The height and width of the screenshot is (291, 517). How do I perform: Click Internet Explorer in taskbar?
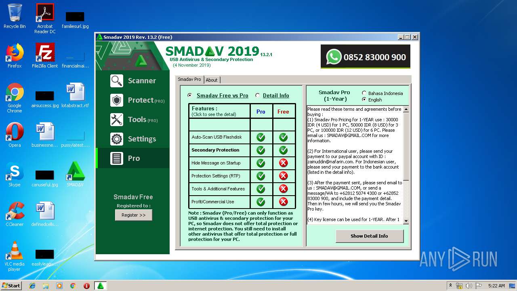[x=32, y=286]
